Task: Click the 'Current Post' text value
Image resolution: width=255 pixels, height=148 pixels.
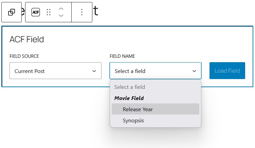Action: point(30,71)
